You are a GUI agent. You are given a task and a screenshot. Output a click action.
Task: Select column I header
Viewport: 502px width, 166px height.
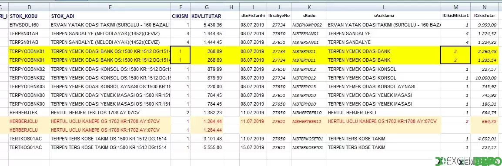(253, 7)
